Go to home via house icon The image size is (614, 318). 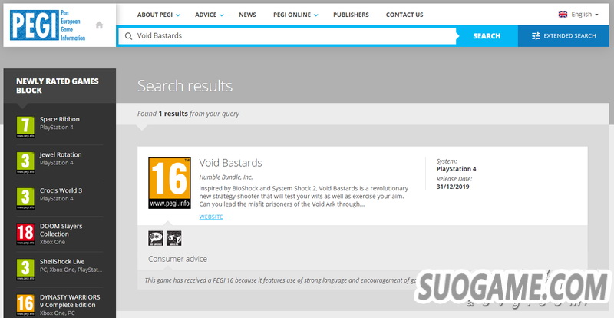(x=100, y=25)
